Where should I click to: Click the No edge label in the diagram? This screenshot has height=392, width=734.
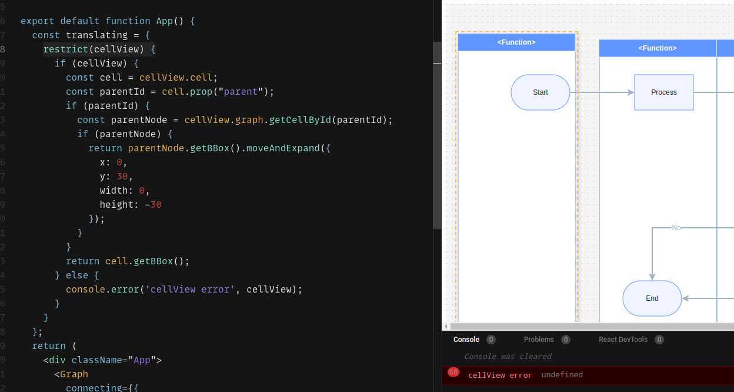tap(676, 227)
